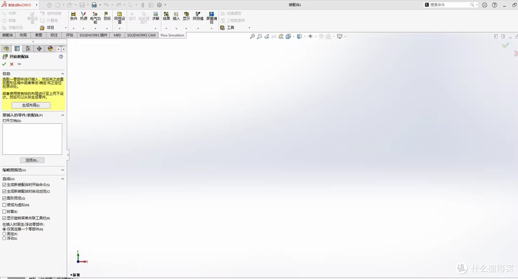Switch to SOLIDWORKS CAM tab

click(x=141, y=35)
